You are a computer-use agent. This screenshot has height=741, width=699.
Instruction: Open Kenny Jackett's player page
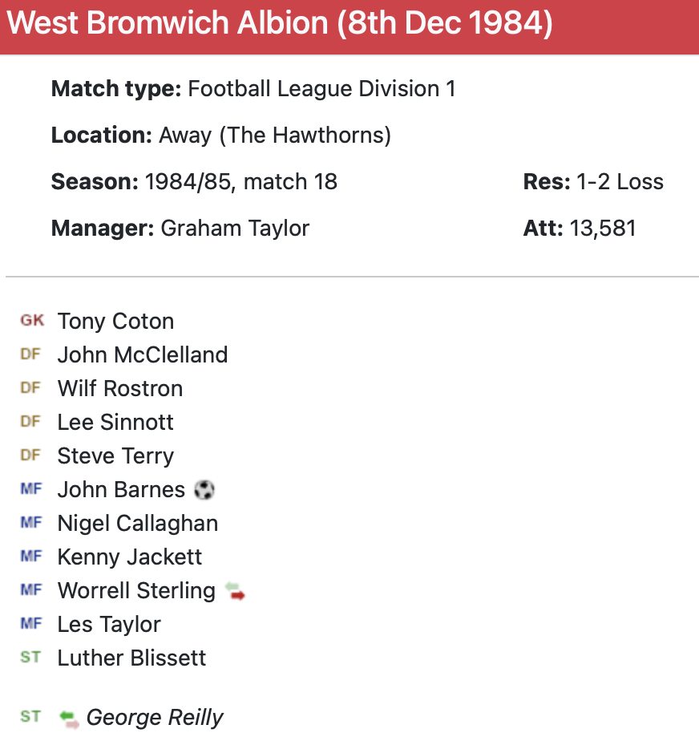tap(130, 557)
